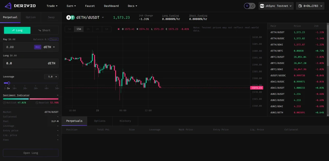Click the Long amount input field
This screenshot has width=329, height=161.
pos(31,63)
